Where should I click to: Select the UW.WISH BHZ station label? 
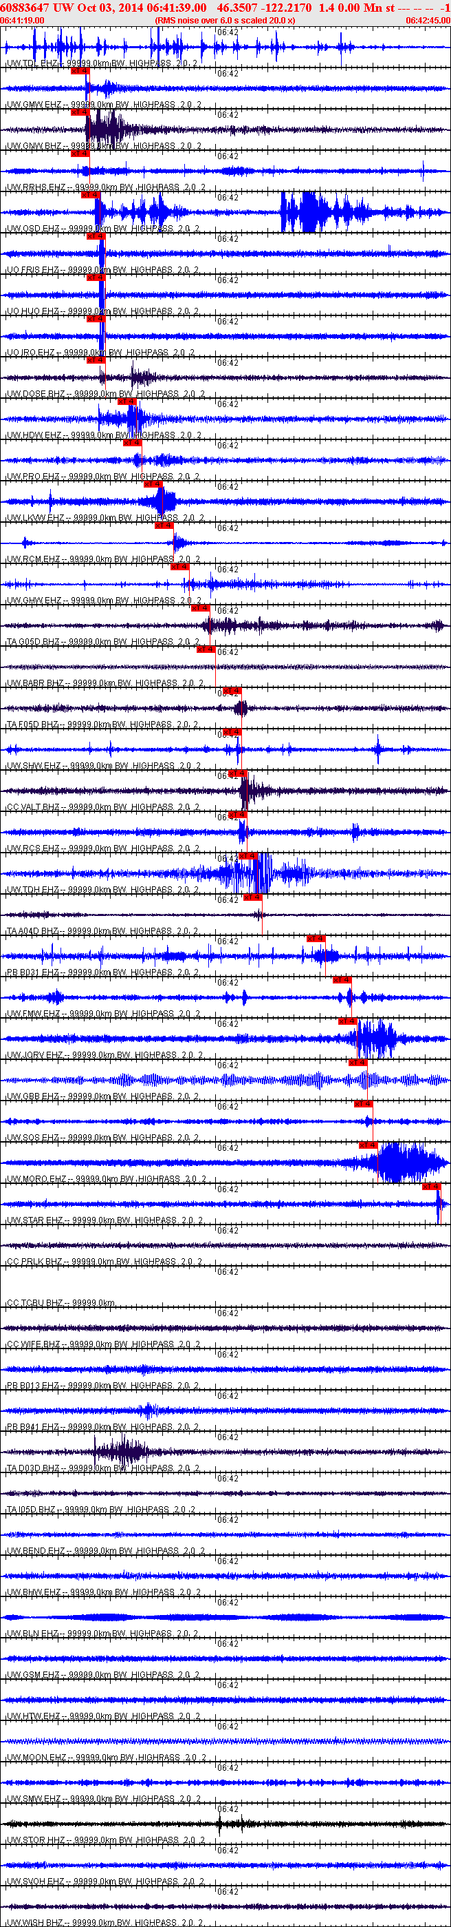(x=35, y=1922)
